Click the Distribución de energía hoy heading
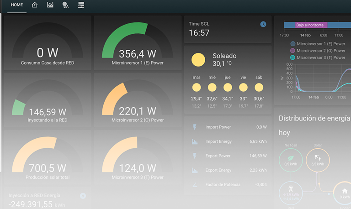Image resolution: width=351 pixels, height=209 pixels. point(314,125)
